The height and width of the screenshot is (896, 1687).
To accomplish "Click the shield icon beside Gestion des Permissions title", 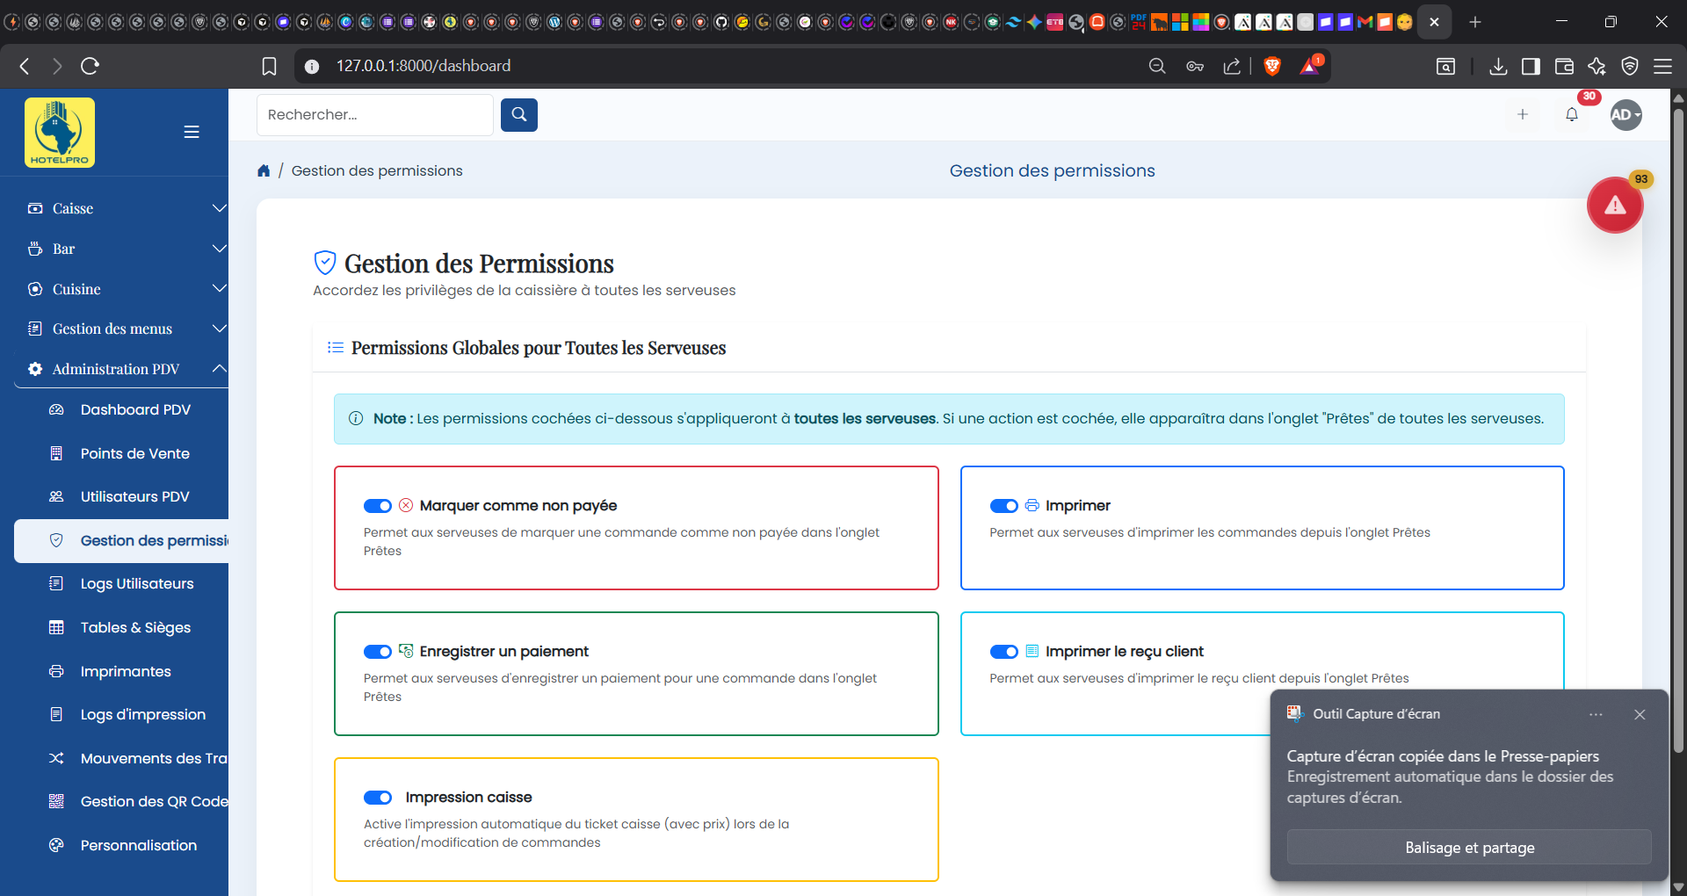I will 325,263.
